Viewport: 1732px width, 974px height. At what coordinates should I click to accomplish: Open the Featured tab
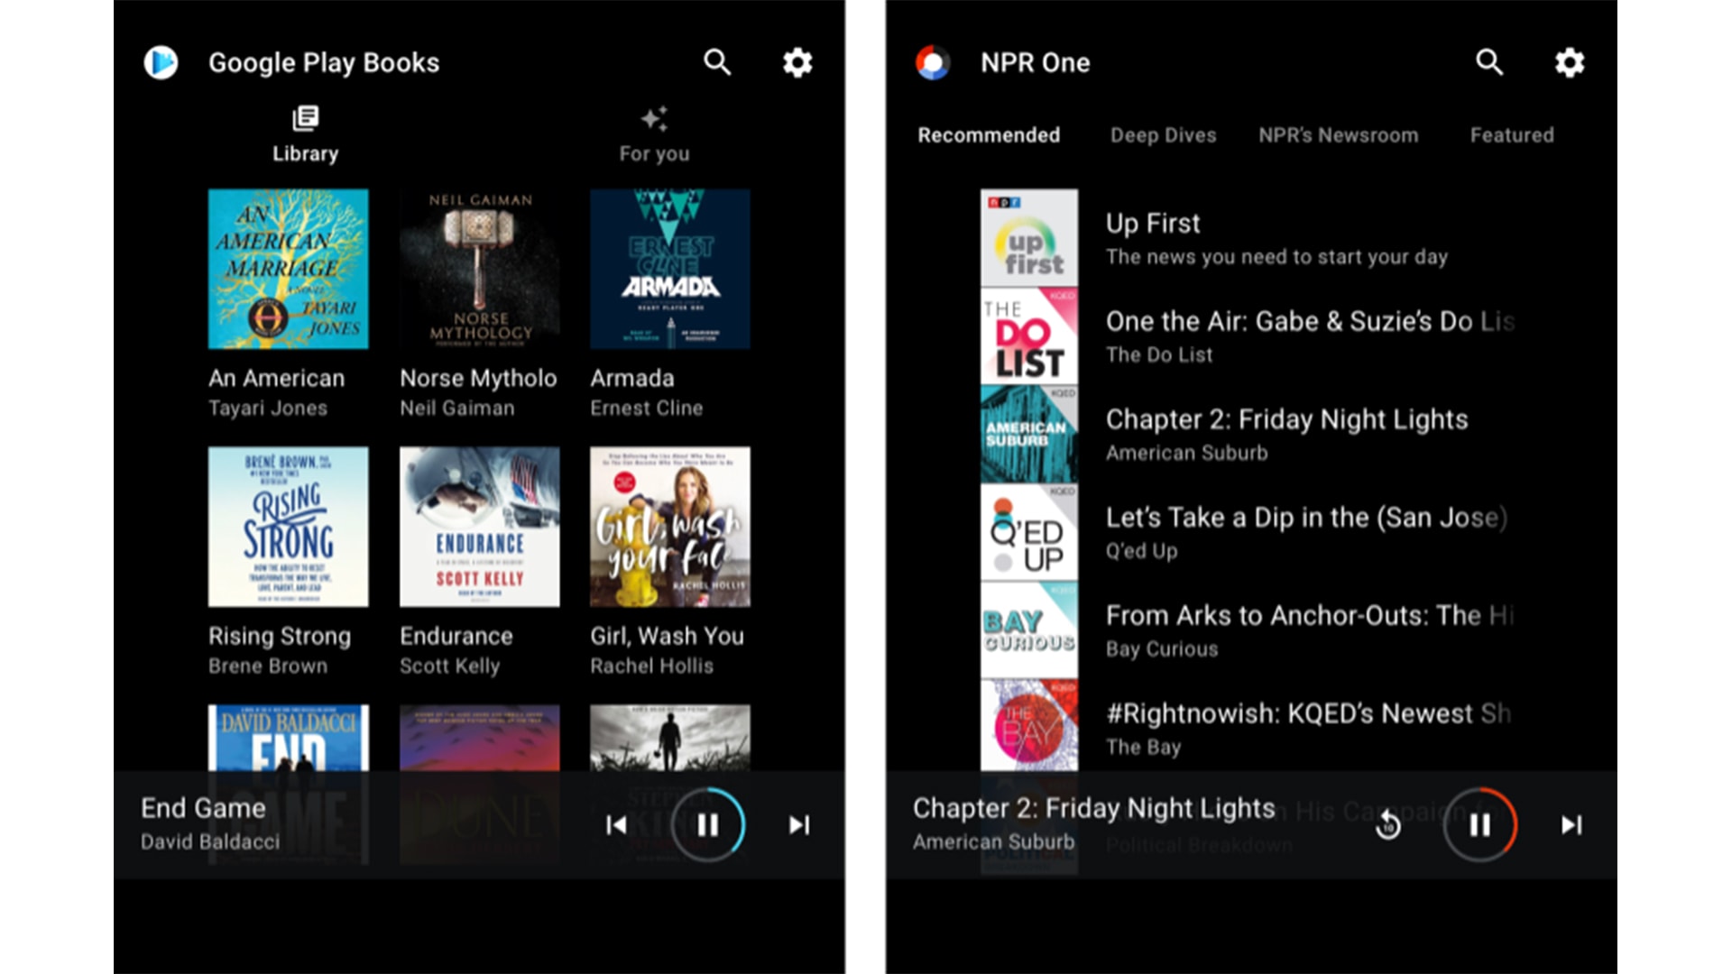(x=1512, y=135)
